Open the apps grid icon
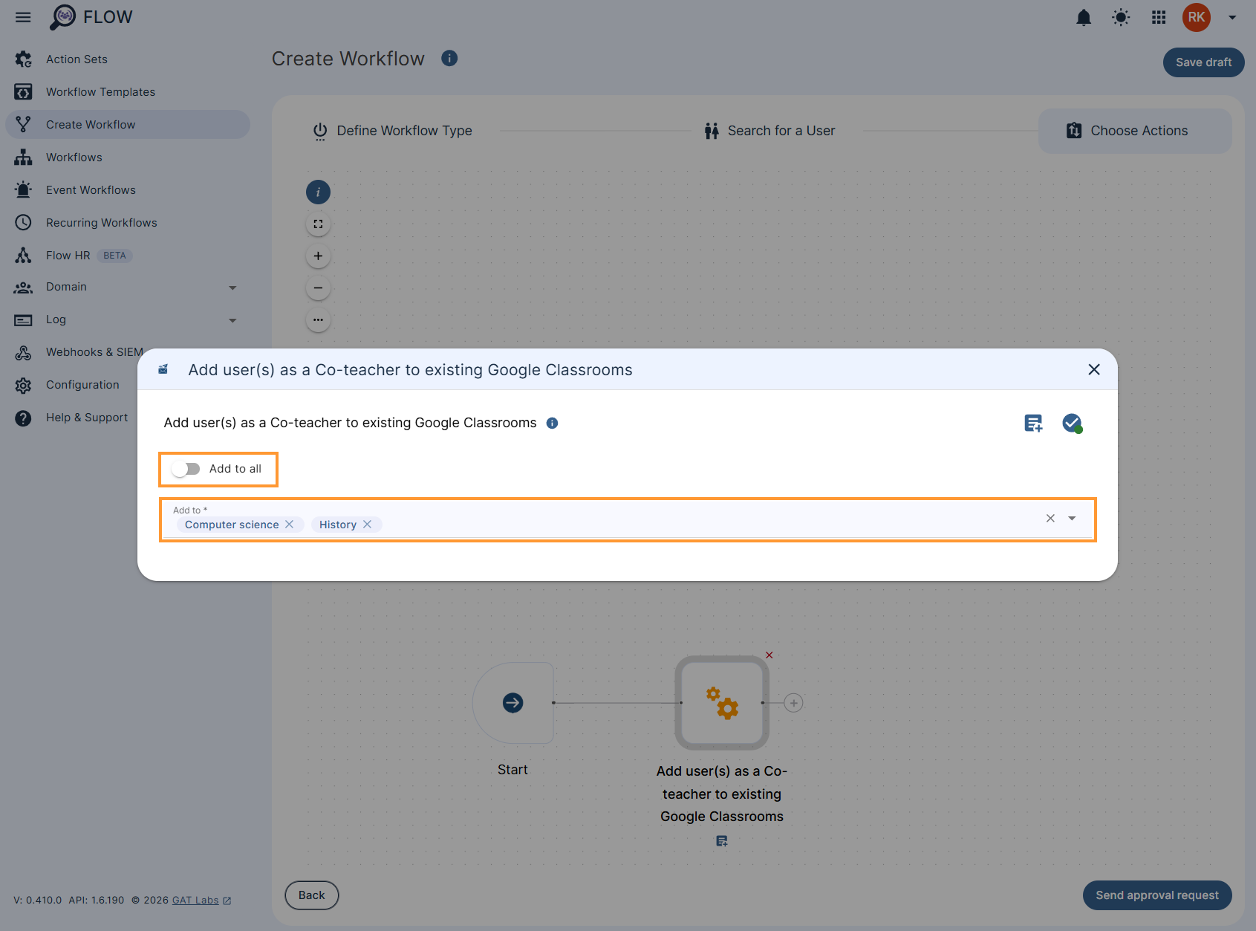Screen dimensions: 1256x931 tap(1158, 17)
